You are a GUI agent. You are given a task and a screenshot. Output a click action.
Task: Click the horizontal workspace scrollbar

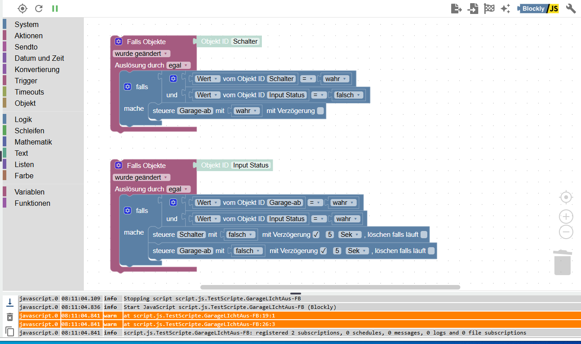[330, 287]
